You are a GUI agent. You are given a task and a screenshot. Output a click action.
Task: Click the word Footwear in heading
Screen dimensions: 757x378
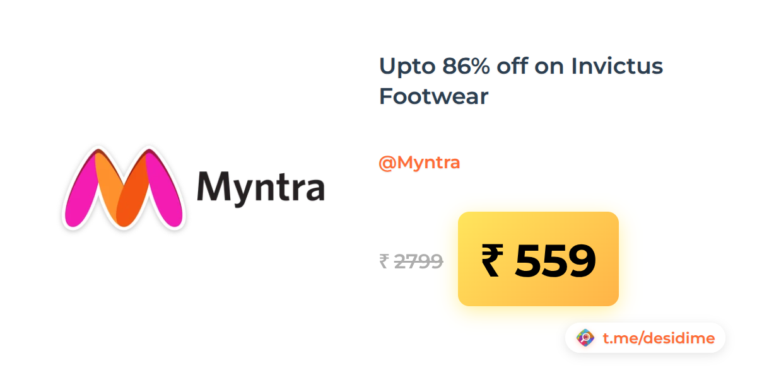pyautogui.click(x=434, y=96)
